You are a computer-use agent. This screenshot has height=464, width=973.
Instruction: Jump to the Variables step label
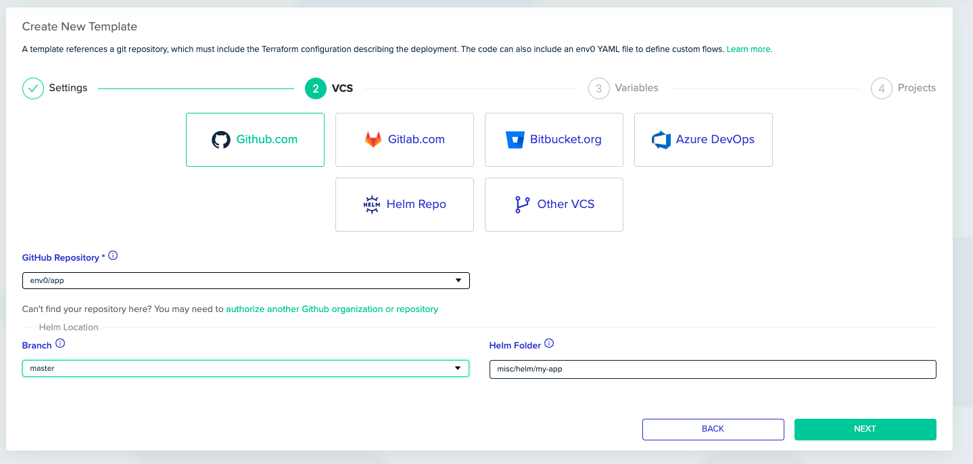pyautogui.click(x=636, y=88)
